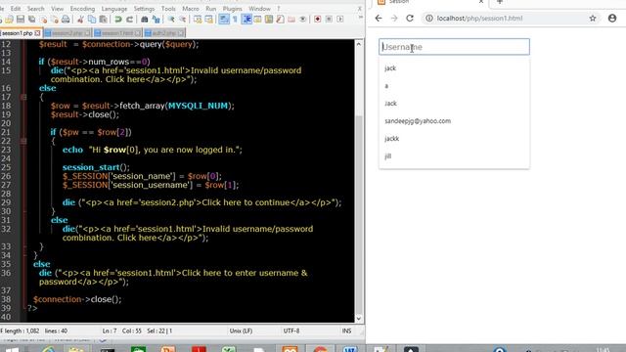Focus the Username input field

coord(454,47)
